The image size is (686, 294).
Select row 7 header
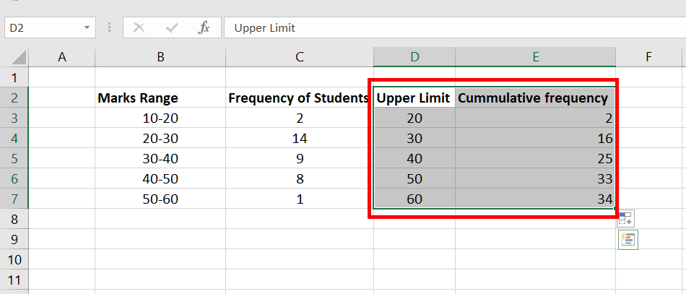pyautogui.click(x=14, y=199)
